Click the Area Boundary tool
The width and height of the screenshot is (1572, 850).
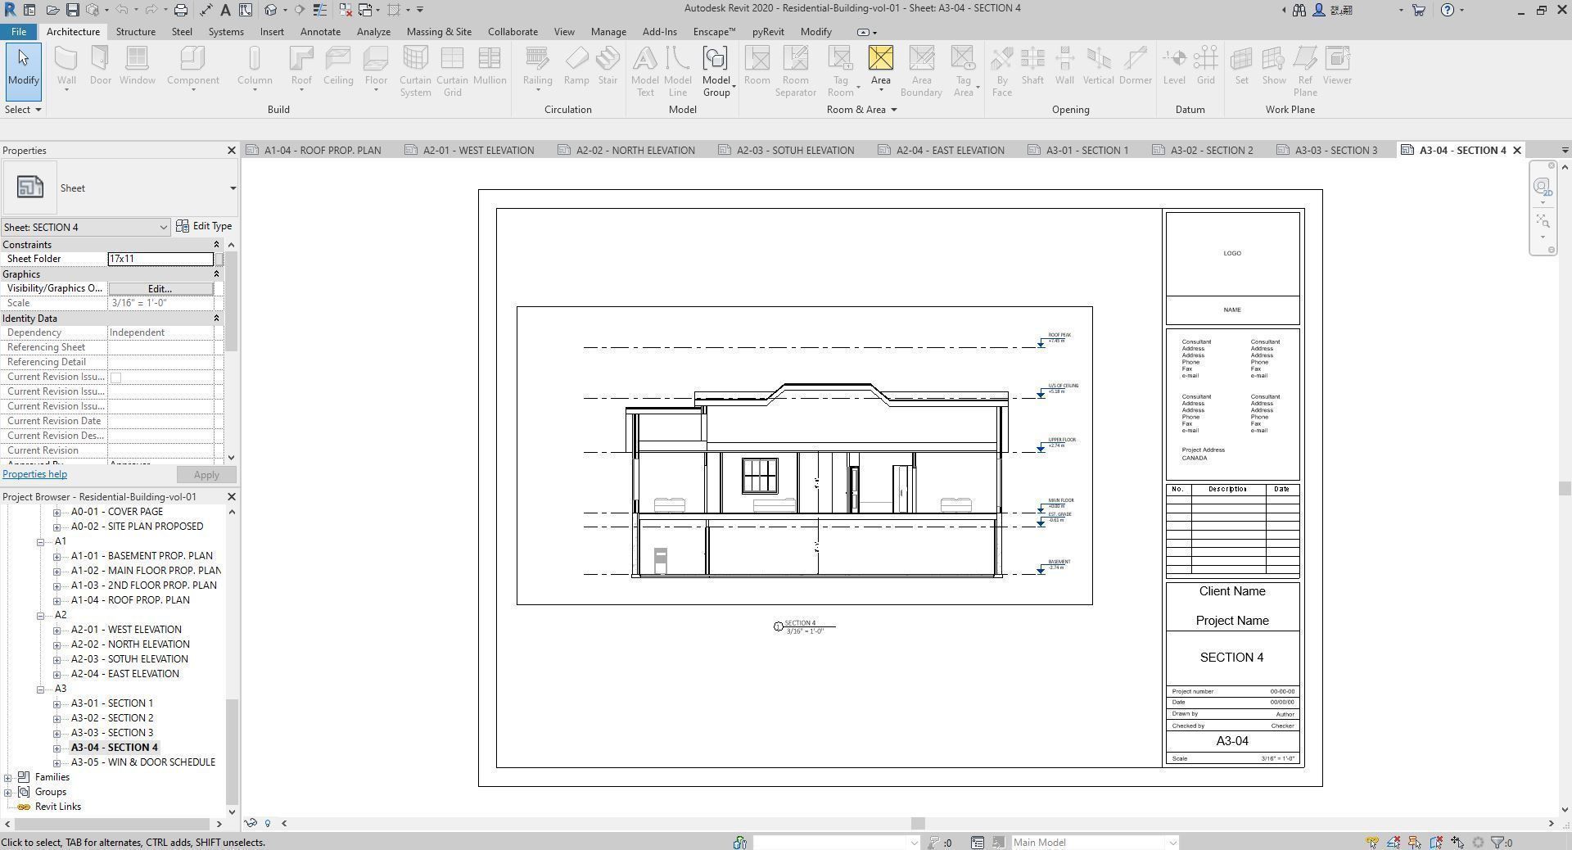point(921,71)
